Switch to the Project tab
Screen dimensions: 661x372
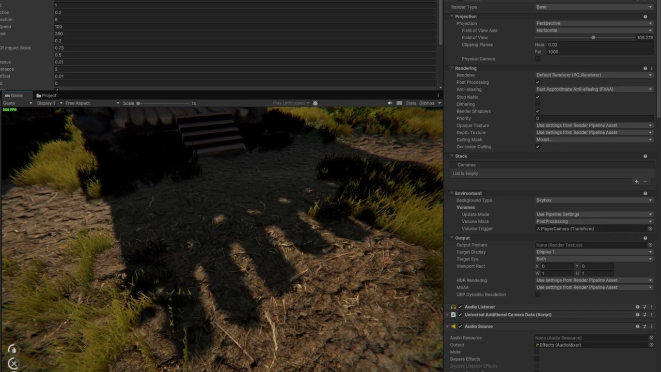click(x=47, y=95)
